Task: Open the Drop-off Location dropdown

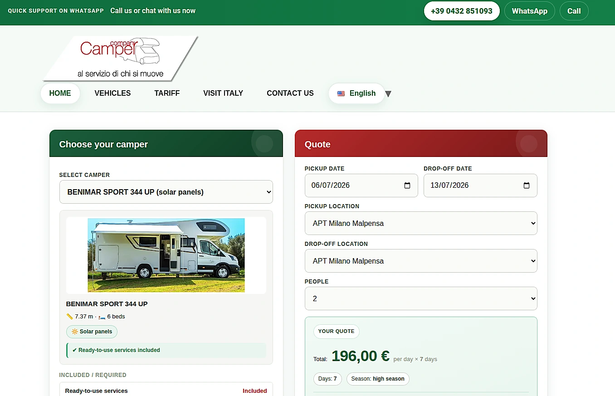Action: coord(421,261)
